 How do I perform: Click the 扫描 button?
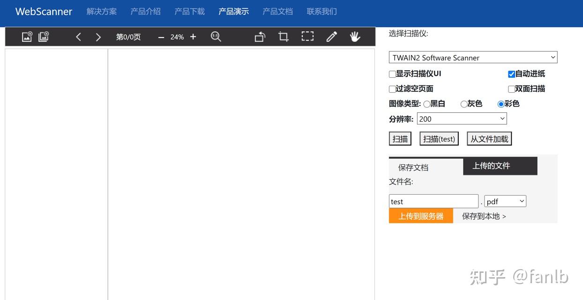tap(400, 139)
